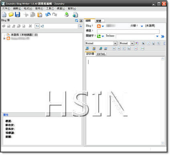This screenshot has height=155, width=170.
Task: Click the gray X delete icon in Blog panel toolbar
Action: click(x=30, y=26)
